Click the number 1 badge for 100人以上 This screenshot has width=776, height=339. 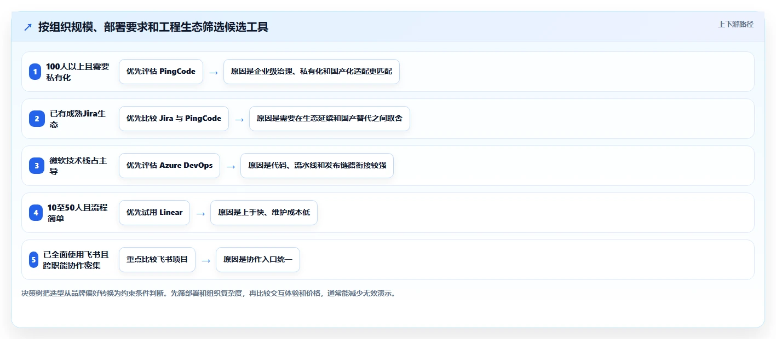(x=35, y=72)
